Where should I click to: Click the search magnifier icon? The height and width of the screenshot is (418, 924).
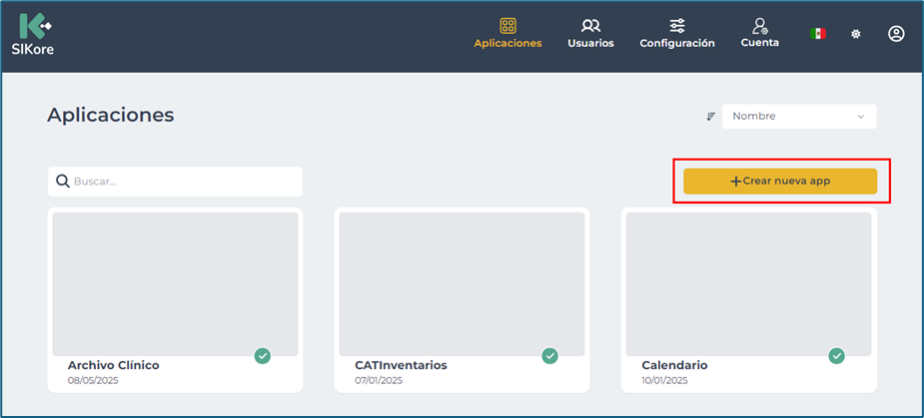(x=62, y=182)
